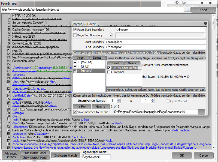This screenshot has width=218, height=162.
Task: Click the down arrow of the source scrollbar
Action: (214, 147)
